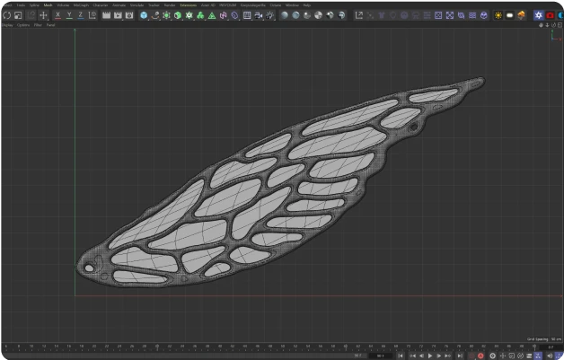Click the timeline end frame field

point(381,356)
